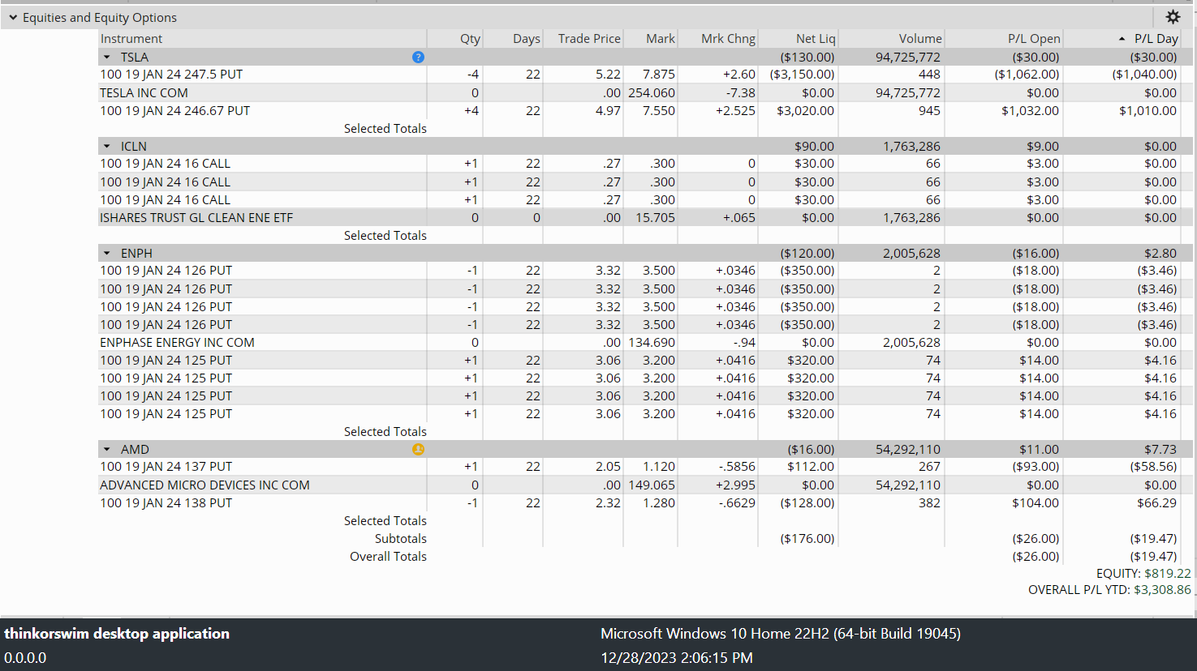Click the Mrk Chng column header

[728, 39]
